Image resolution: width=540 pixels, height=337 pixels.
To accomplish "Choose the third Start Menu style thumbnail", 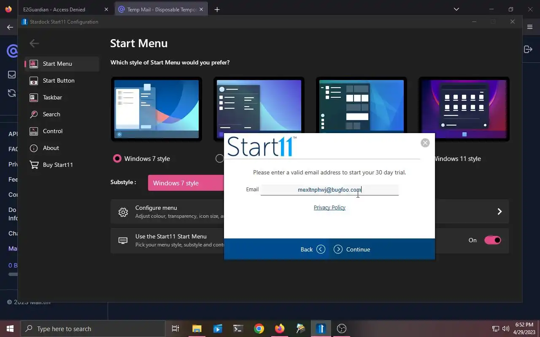I will 361,105.
